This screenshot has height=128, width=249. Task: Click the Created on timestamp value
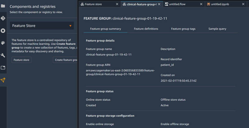[x=179, y=81]
